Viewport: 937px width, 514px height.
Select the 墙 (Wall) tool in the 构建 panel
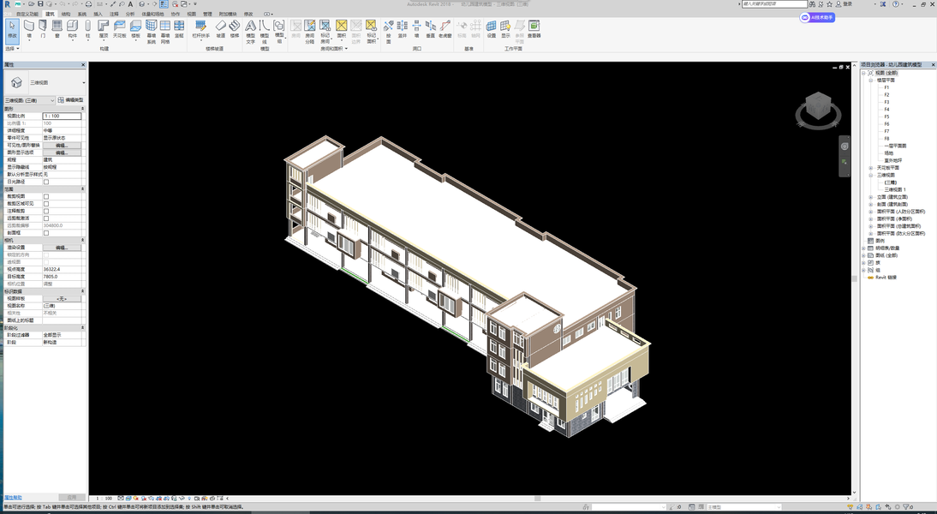tap(28, 29)
